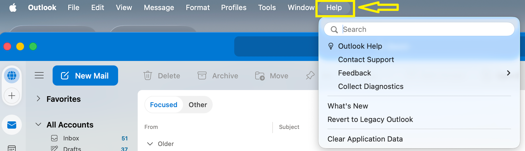The image size is (525, 151).
Task: Open the Window menu
Action: tap(301, 8)
